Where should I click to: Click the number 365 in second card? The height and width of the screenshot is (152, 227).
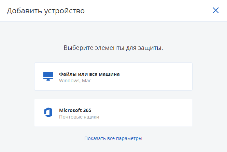pos(87,110)
